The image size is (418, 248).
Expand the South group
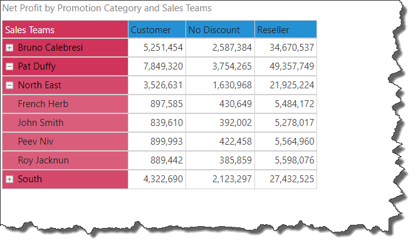[9, 179]
